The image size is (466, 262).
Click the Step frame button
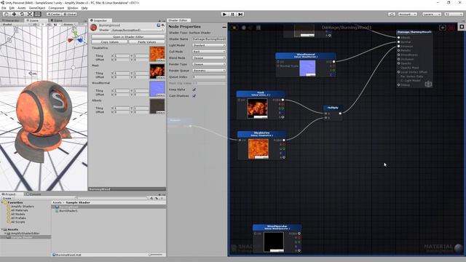point(241,14)
